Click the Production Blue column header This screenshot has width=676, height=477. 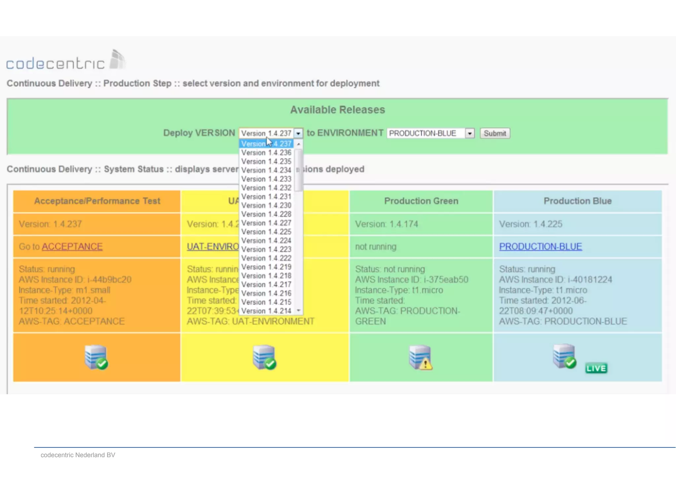click(x=578, y=201)
